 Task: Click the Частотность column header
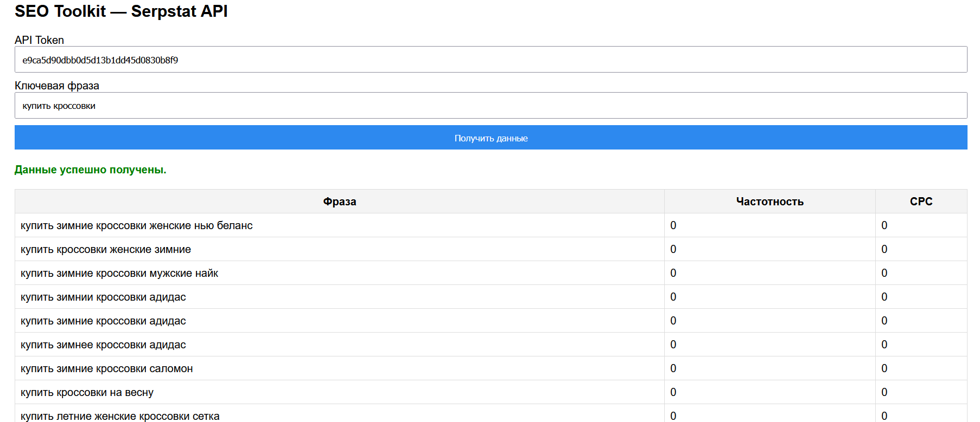tap(769, 202)
